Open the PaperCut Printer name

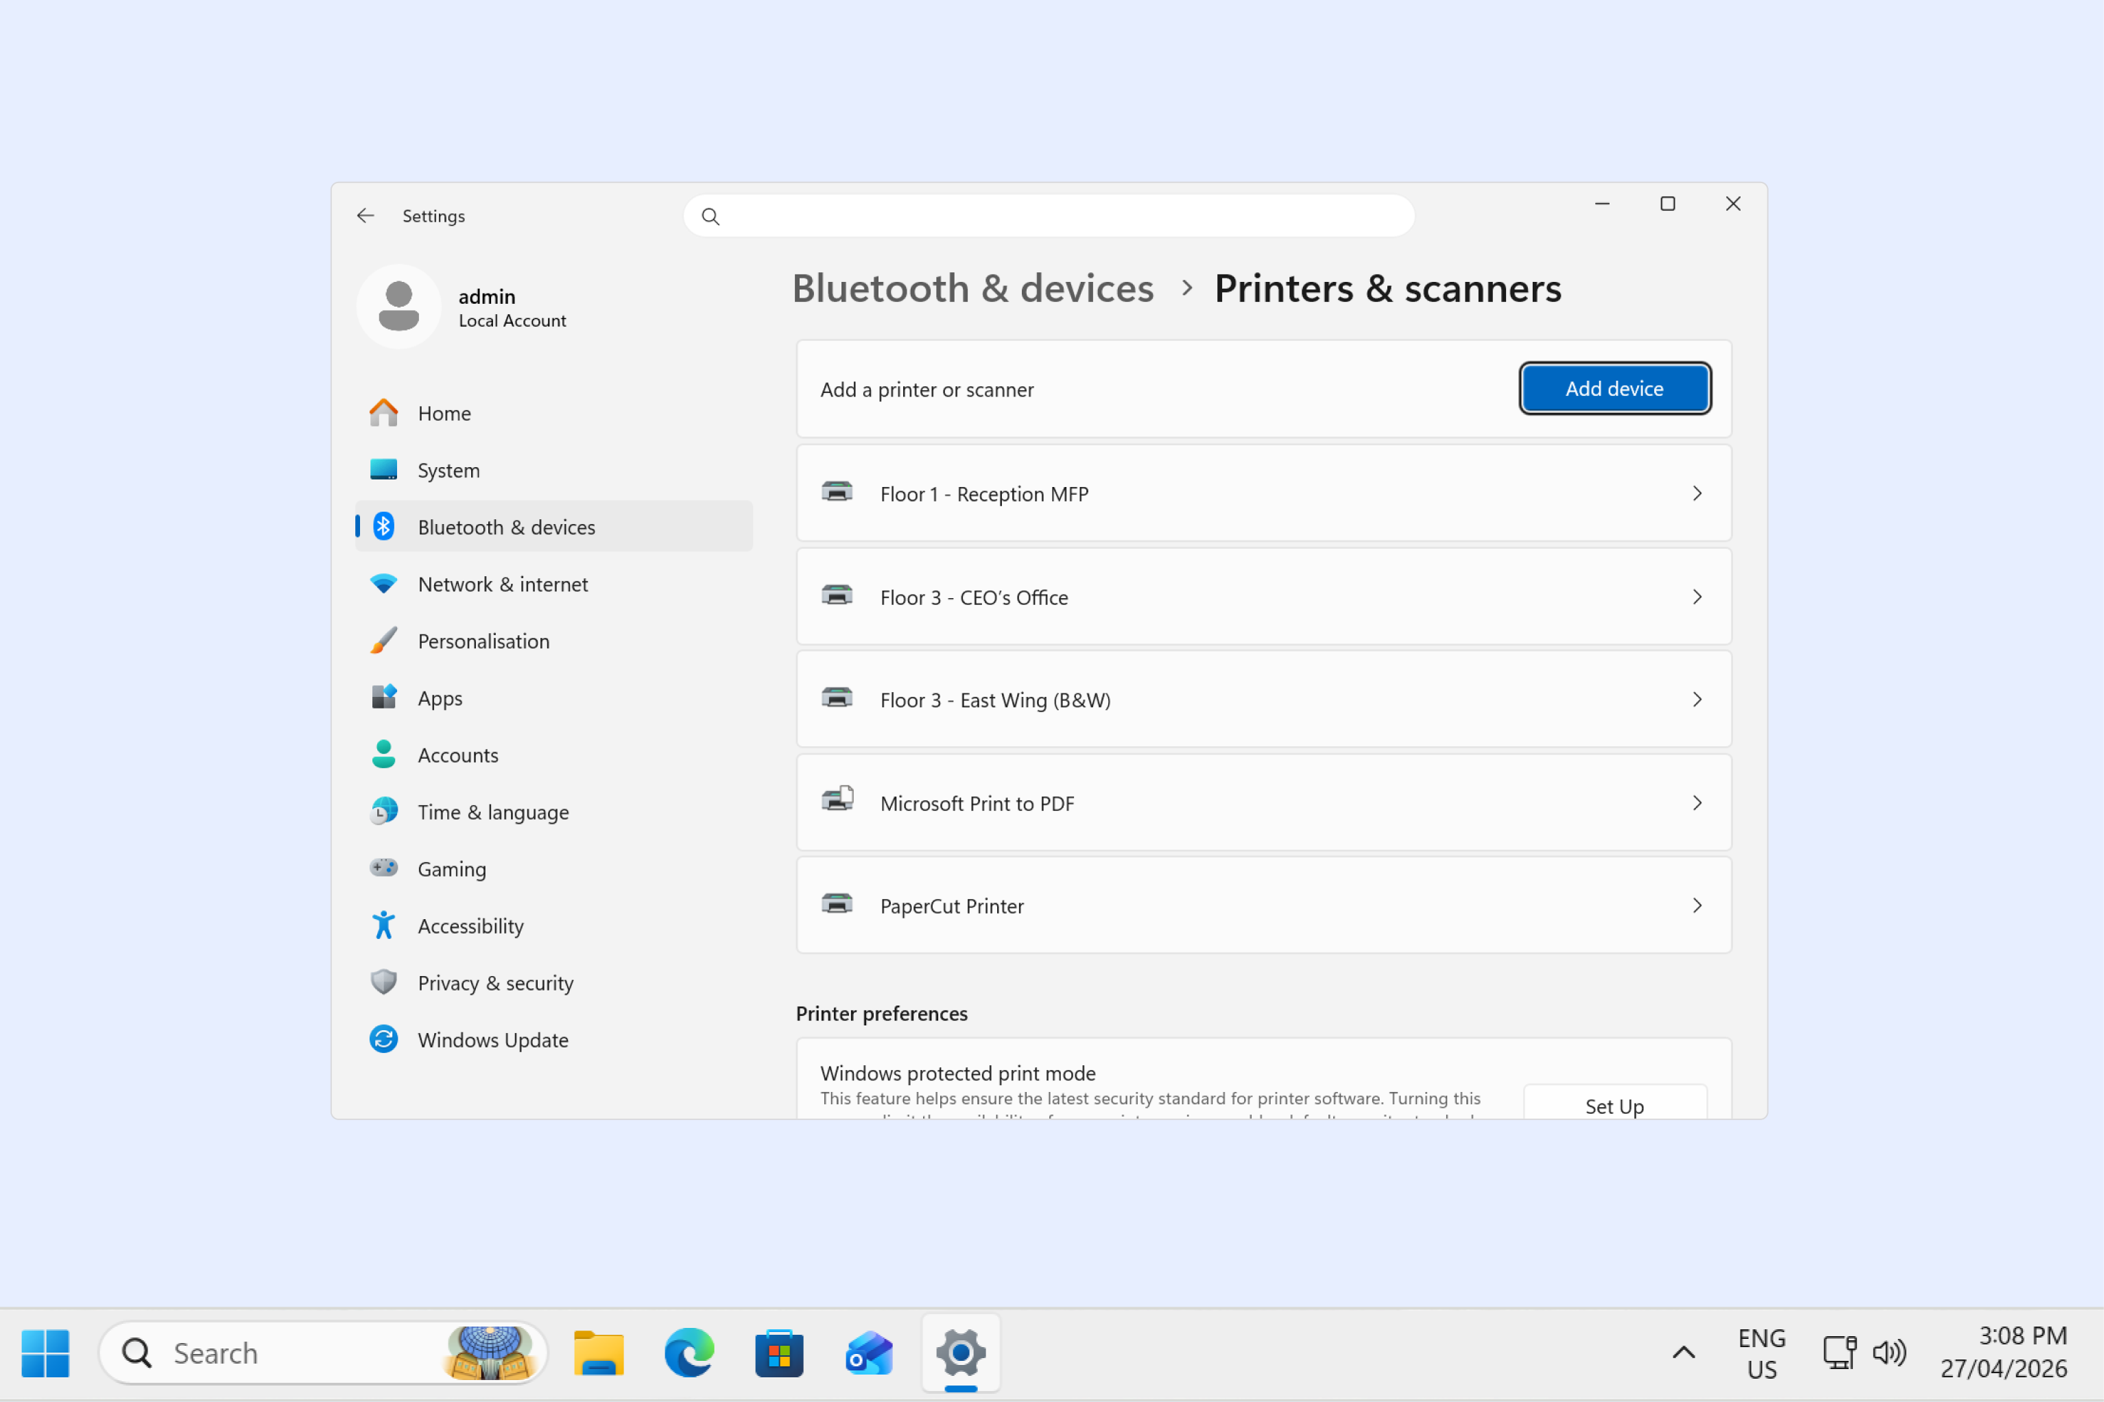[x=952, y=906]
